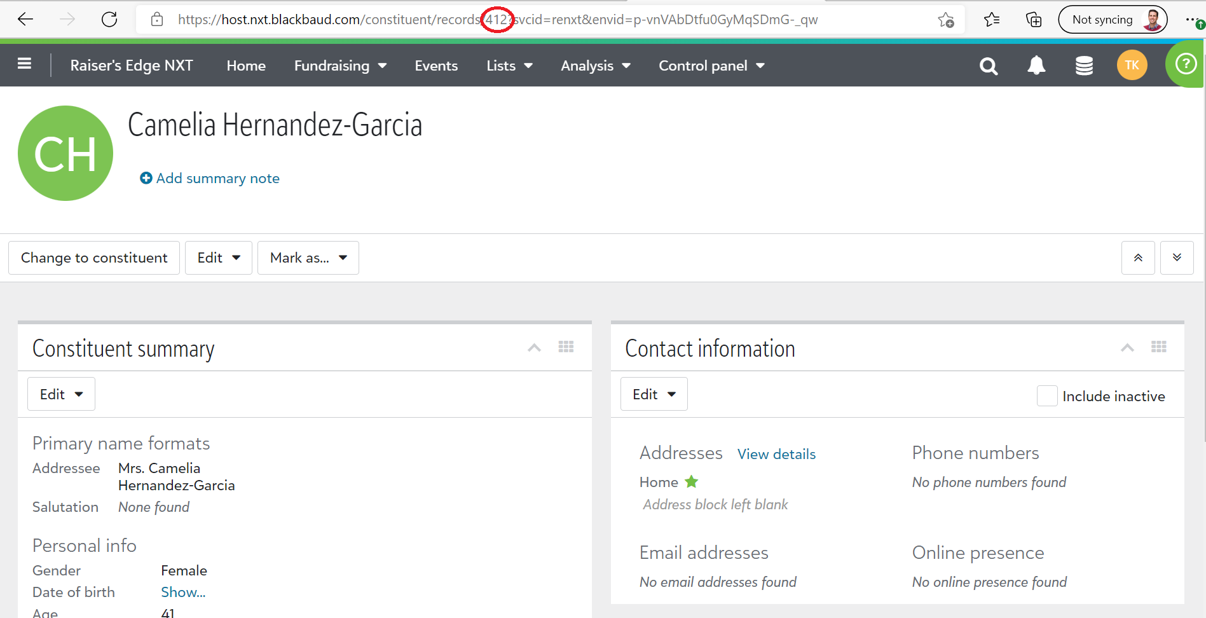Click the primary Home address star icon
The height and width of the screenshot is (618, 1206).
pyautogui.click(x=691, y=482)
